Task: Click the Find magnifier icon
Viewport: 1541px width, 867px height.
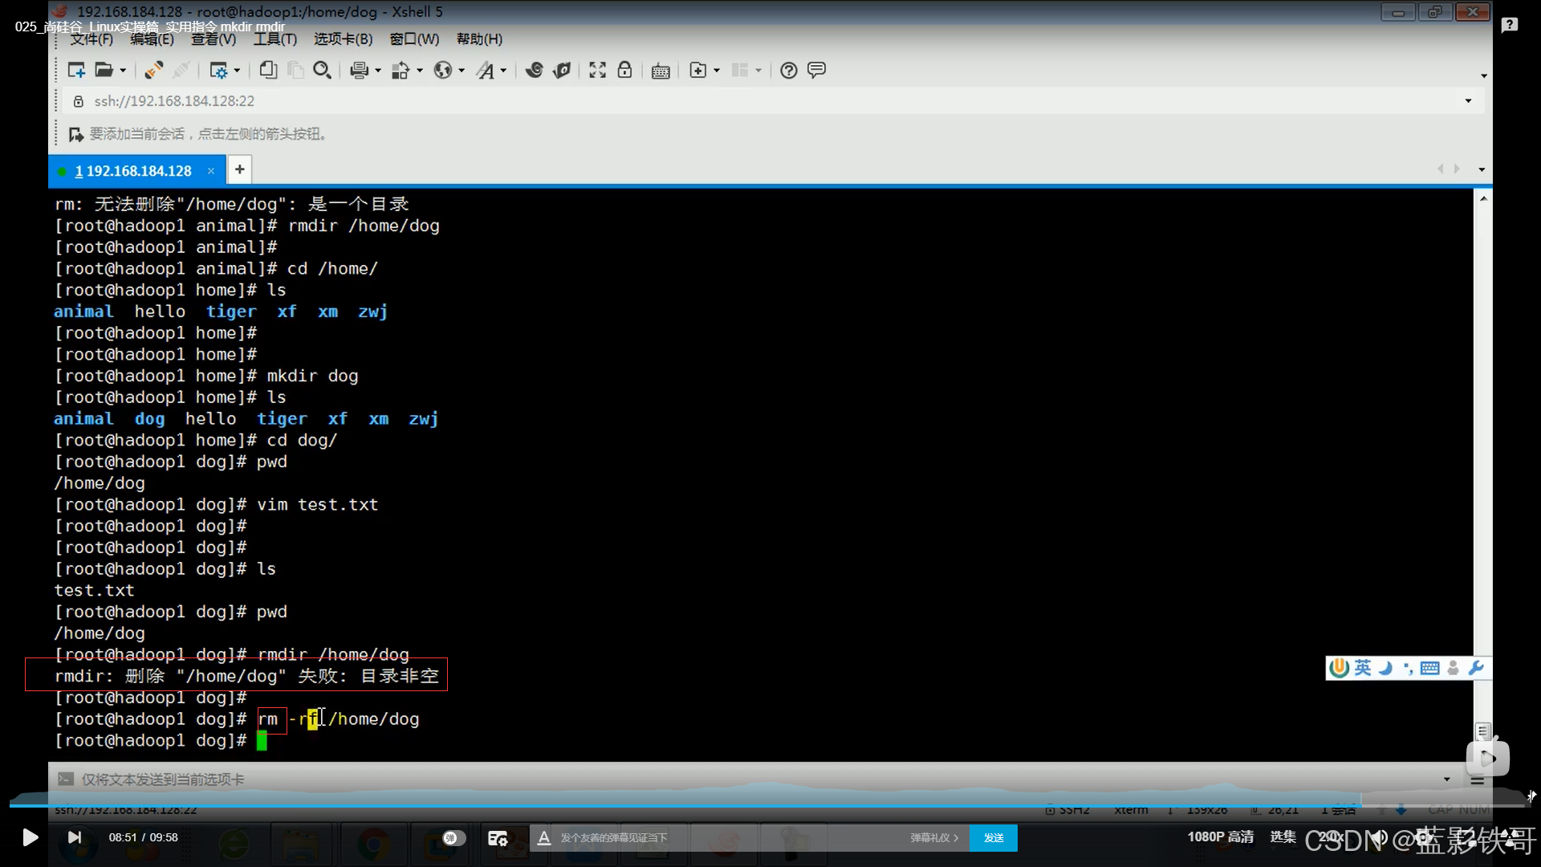Action: pyautogui.click(x=322, y=71)
